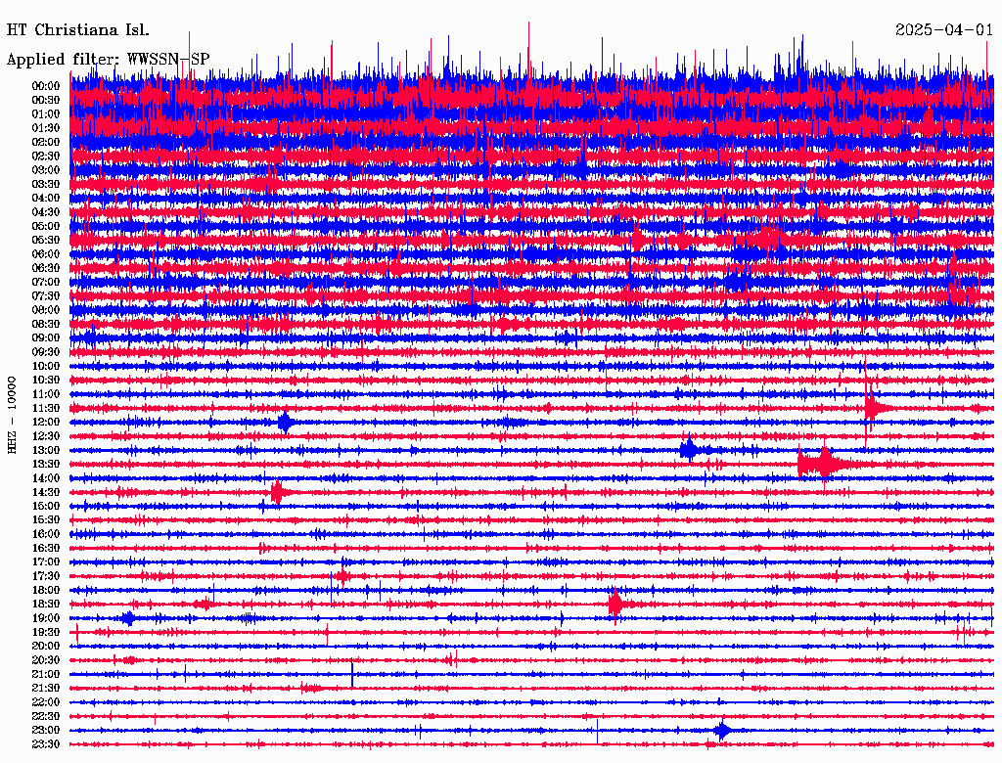This screenshot has height=763, width=1002.
Task: Click the station title 'HT Christiana Isl.'
Action: click(x=78, y=30)
